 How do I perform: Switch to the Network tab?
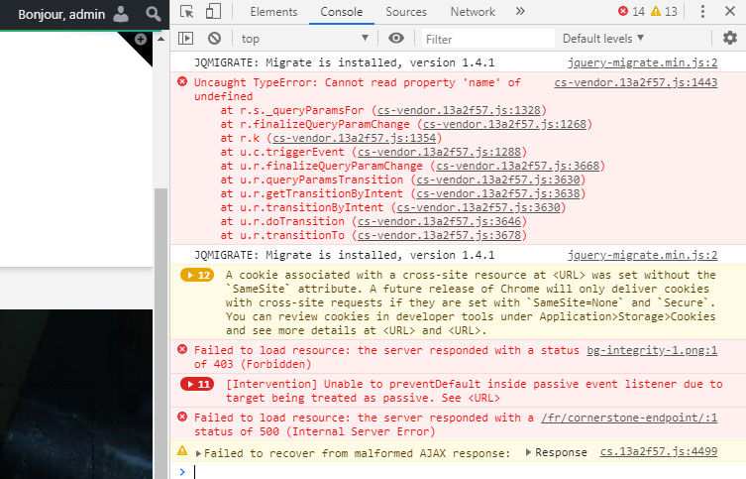tap(472, 12)
